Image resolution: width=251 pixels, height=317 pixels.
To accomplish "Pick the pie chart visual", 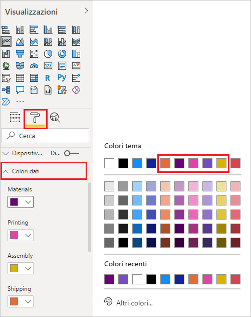I will tap(48, 54).
